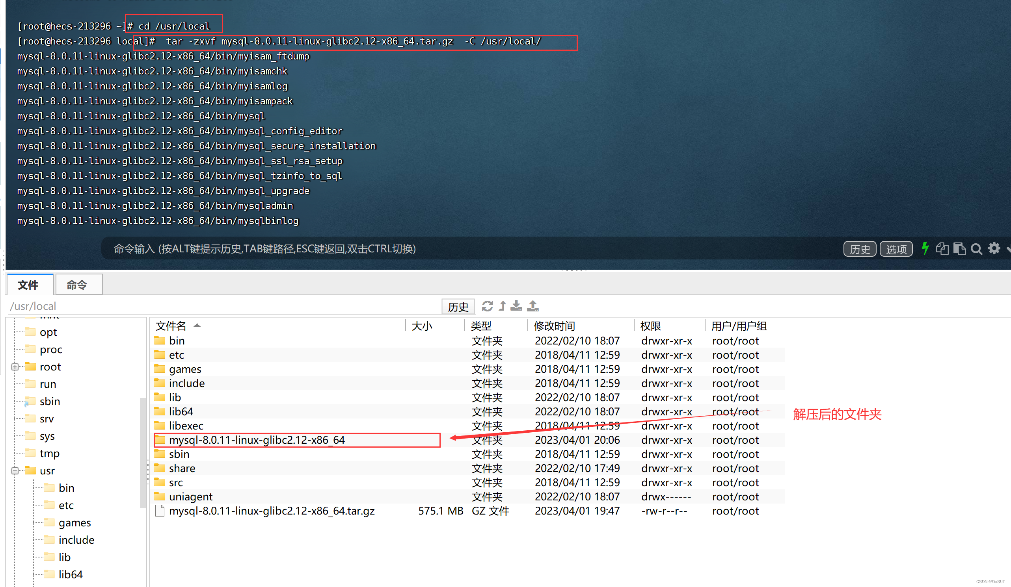Select the sbin folder in the file list

[x=179, y=454]
